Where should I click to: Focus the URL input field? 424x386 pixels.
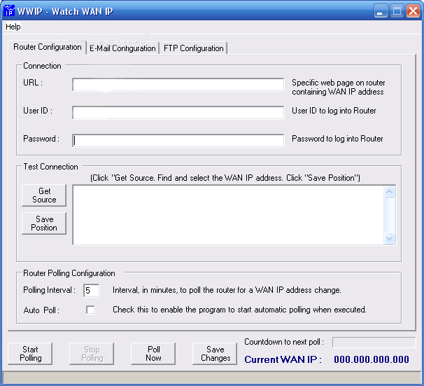(x=178, y=85)
